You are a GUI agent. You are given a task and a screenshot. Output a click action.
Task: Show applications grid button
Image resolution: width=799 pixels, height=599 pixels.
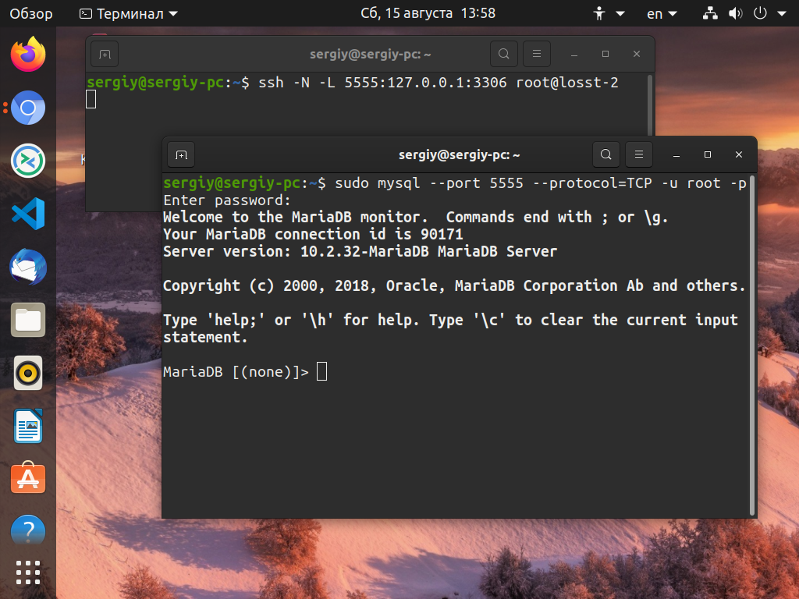click(28, 572)
